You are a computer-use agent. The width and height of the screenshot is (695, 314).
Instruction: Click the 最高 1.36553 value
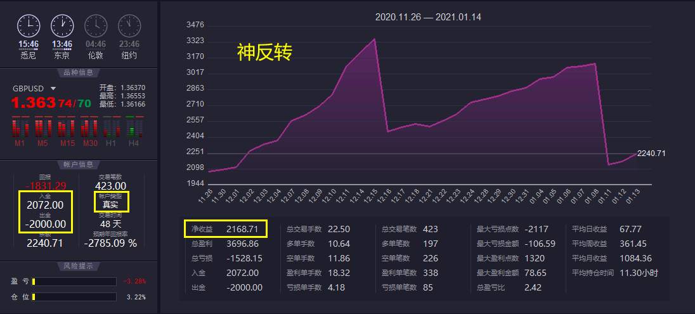[133, 96]
